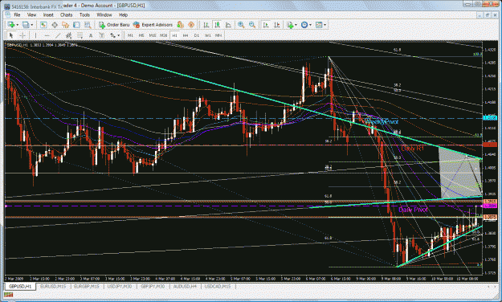Viewport: 502px width, 302px height.
Task: Toggle the Expert Advisors button
Action: [153, 25]
